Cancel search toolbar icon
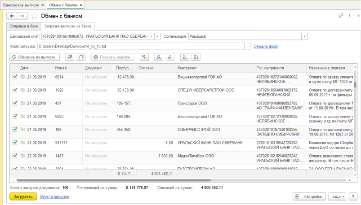The width and height of the screenshot is (361, 205). click(x=170, y=57)
